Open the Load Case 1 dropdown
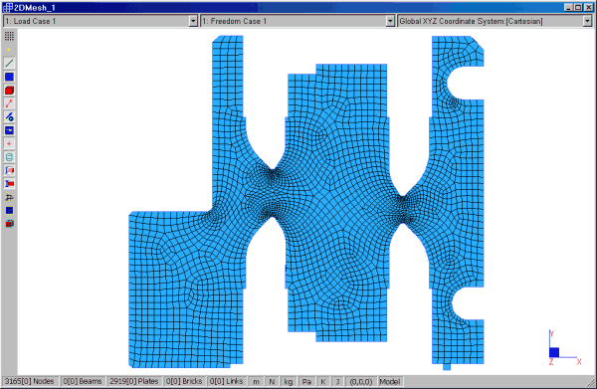 tap(193, 21)
